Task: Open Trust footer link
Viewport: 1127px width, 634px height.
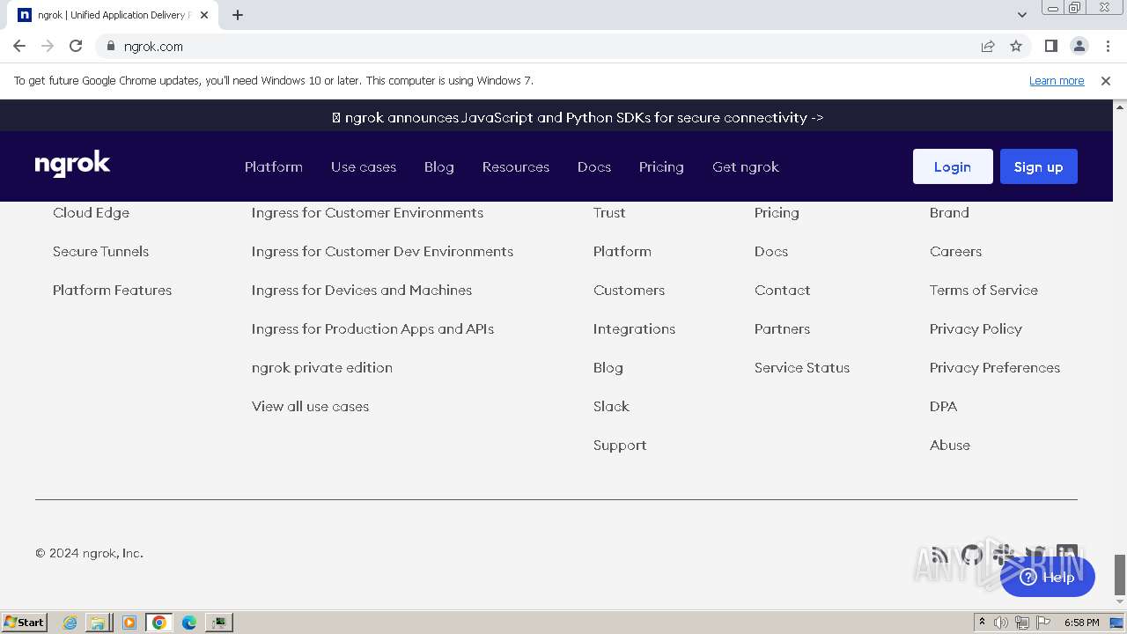Action: [x=609, y=212]
